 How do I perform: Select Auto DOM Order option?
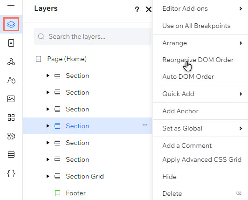coord(188,76)
